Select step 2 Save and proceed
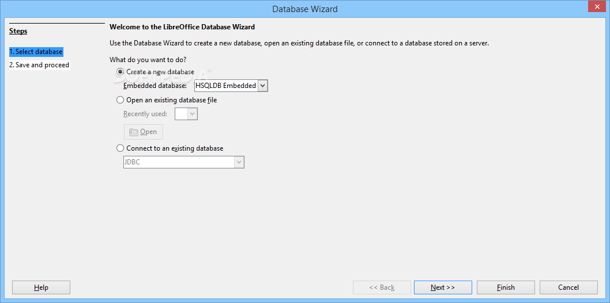The height and width of the screenshot is (303, 610). 39,65
